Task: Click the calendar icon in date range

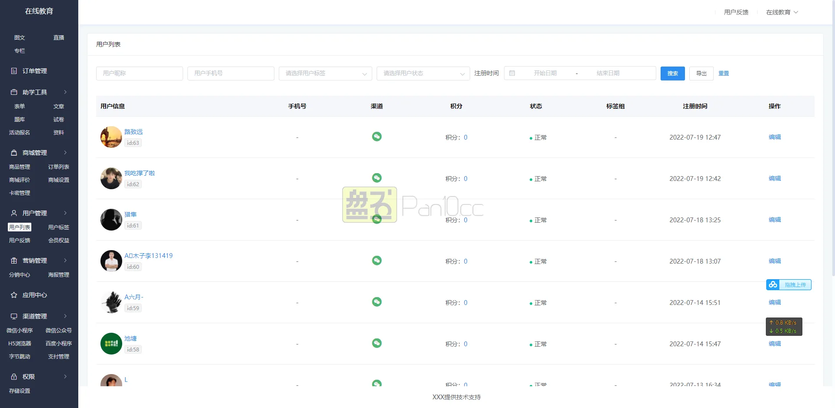Action: tap(512, 74)
